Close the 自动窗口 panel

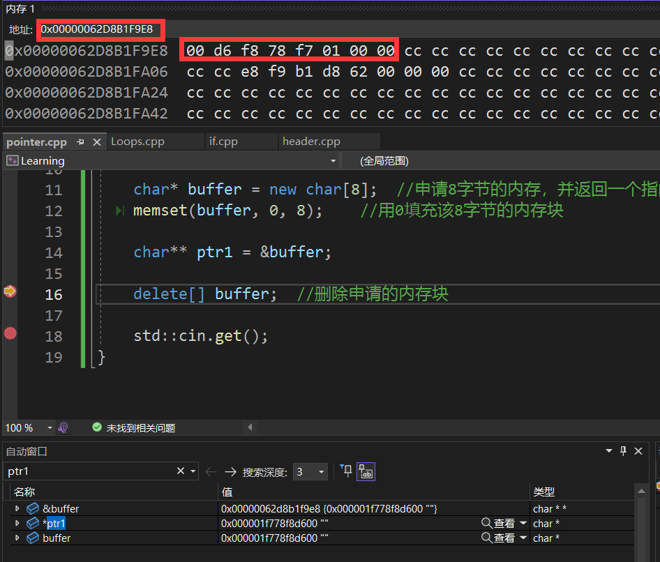pyautogui.click(x=638, y=451)
